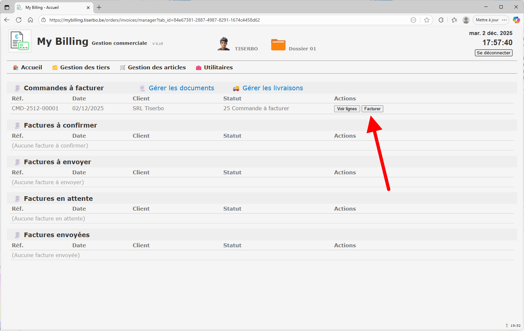Screen dimensions: 524x331
Task: Open the Copilot icon in the browser toolbar
Action: [x=516, y=20]
